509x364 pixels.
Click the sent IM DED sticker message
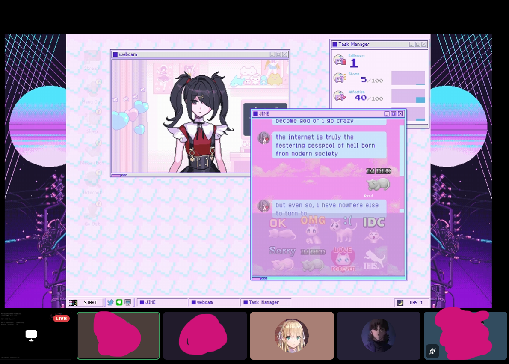(379, 179)
